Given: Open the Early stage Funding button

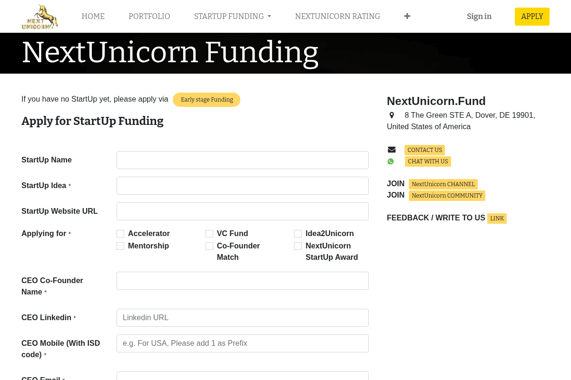Looking at the screenshot, I should [207, 100].
